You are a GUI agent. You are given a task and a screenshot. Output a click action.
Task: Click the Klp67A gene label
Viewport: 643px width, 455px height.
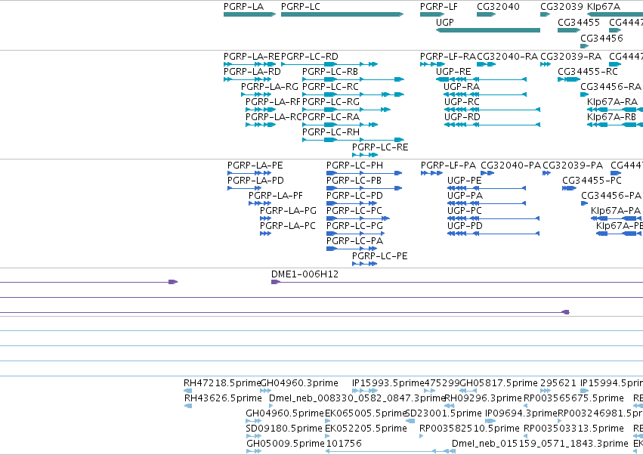(603, 7)
